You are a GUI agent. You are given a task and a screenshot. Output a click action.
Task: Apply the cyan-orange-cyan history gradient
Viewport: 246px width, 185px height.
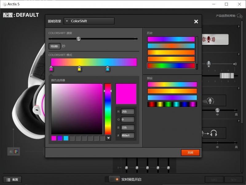pyautogui.click(x=171, y=46)
